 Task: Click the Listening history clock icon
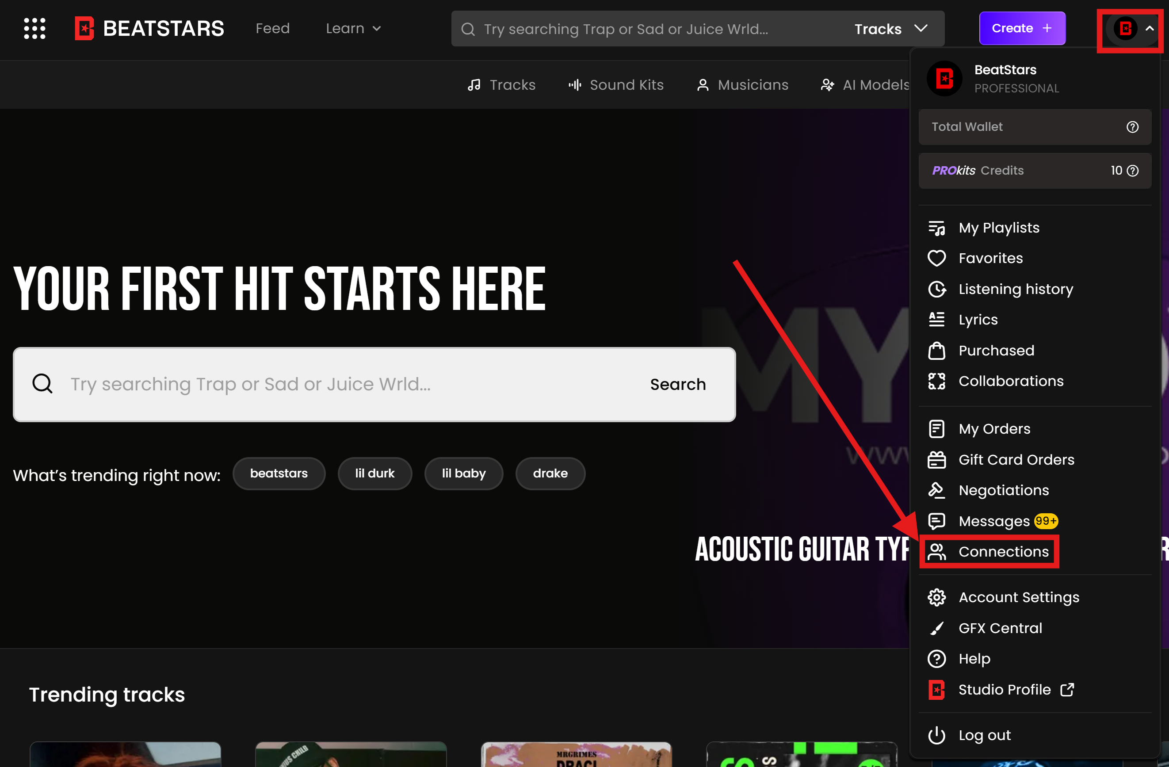tap(936, 289)
